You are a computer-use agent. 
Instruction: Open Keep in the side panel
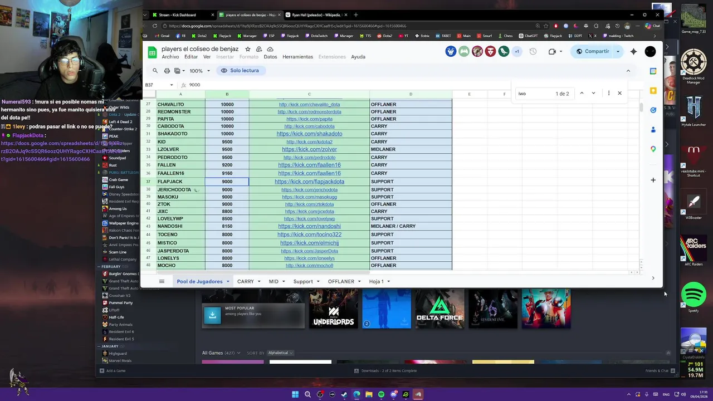(653, 90)
